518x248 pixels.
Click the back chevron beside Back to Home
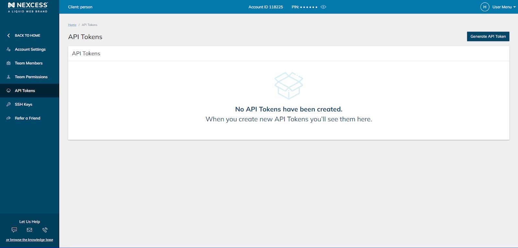pos(9,36)
